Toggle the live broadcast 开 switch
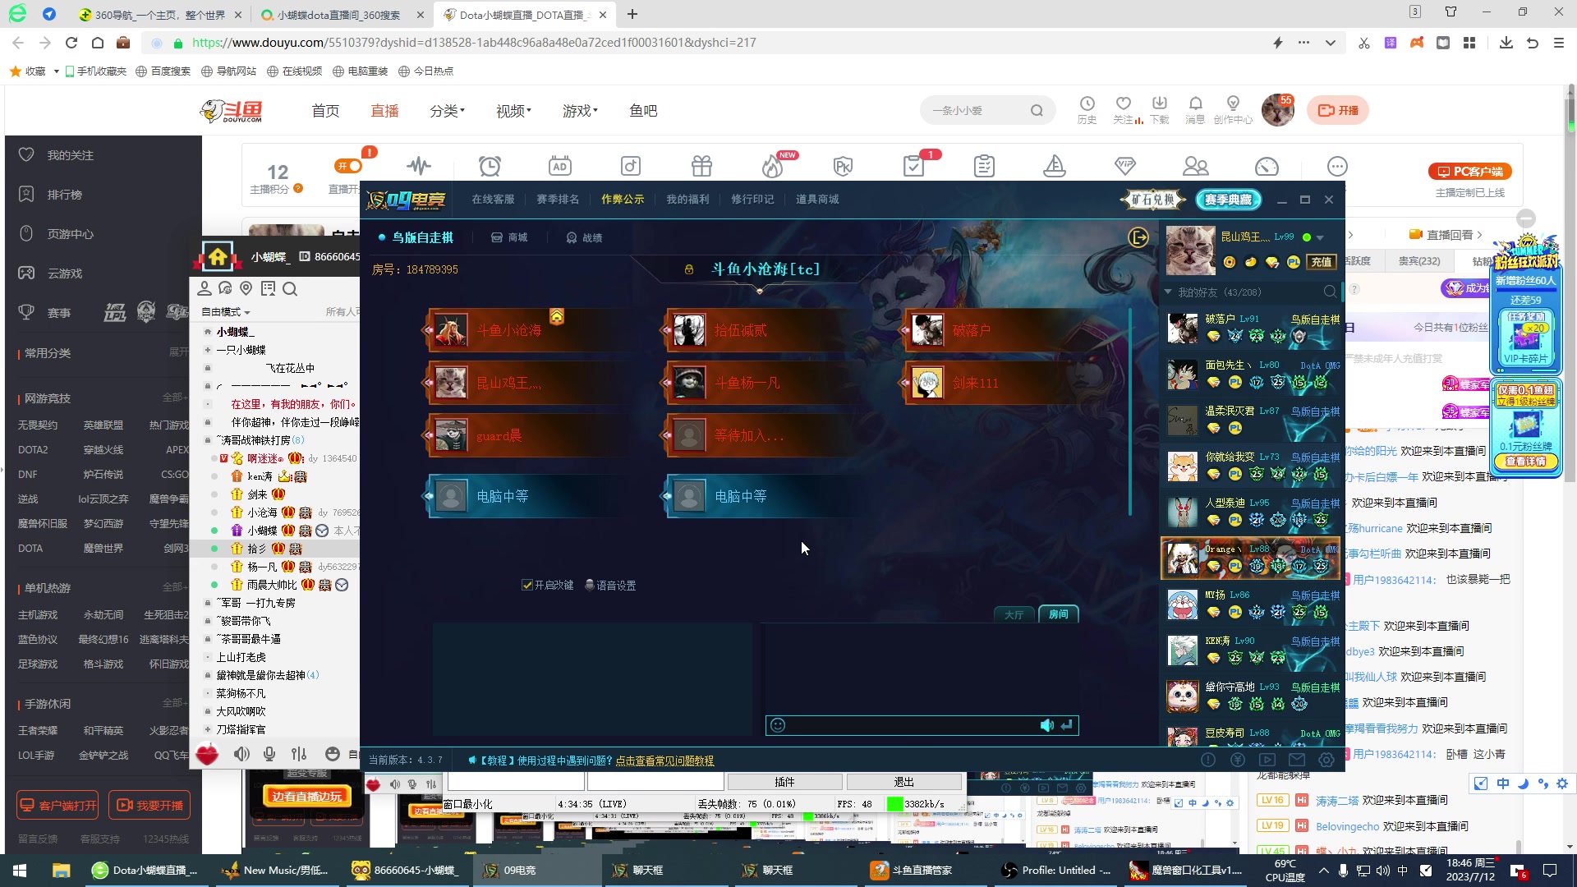The image size is (1577, 887). coord(348,166)
